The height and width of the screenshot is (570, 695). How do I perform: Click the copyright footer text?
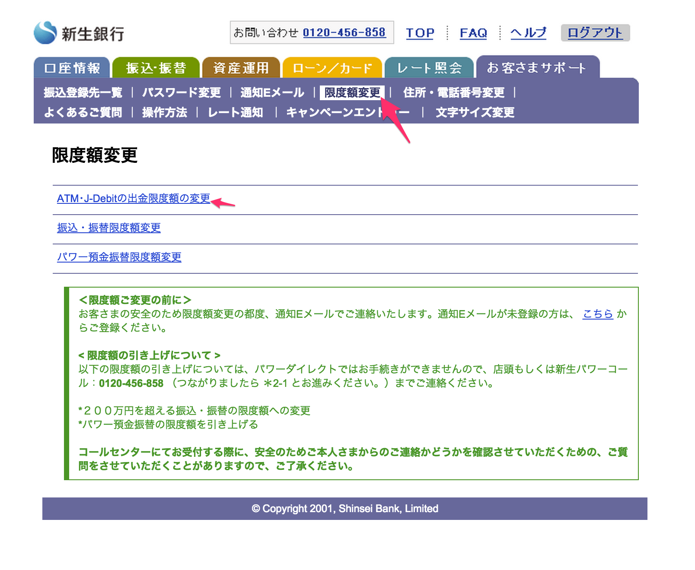click(345, 509)
